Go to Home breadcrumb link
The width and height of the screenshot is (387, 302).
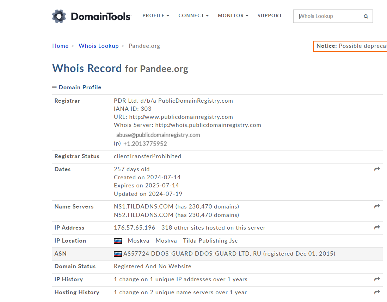click(x=60, y=46)
